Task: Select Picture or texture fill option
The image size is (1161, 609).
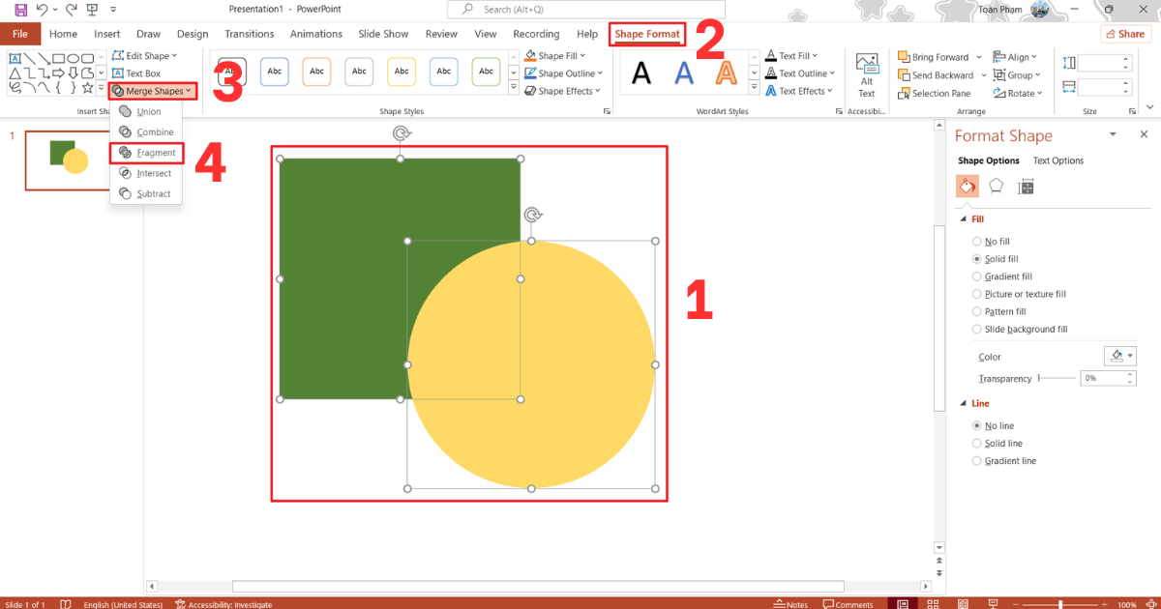Action: point(1019,294)
